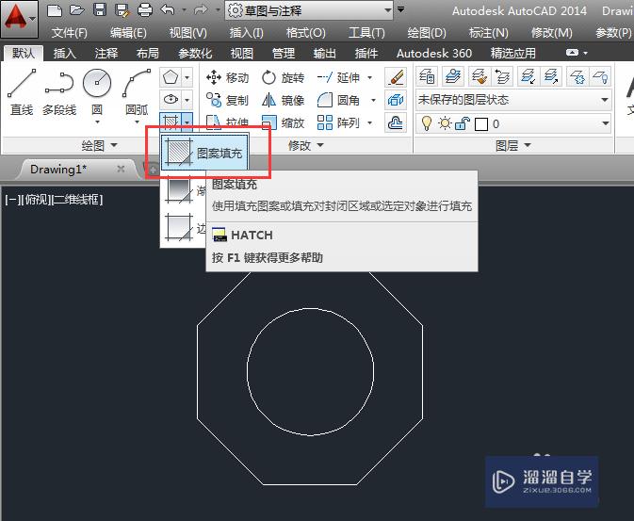Choose the ellipse draw tool
This screenshot has height=521, width=634.
coord(171,99)
